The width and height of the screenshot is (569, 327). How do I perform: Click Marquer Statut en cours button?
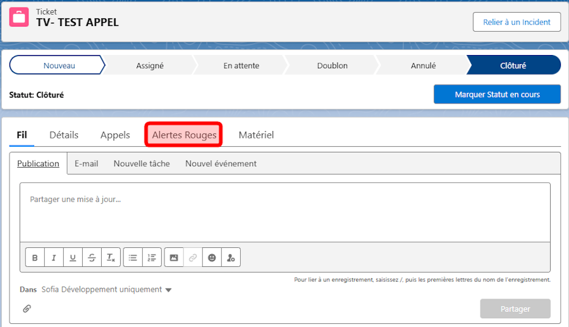click(497, 94)
